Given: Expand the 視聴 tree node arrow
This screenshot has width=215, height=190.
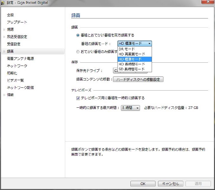Looking at the screenshot, I should [x=4, y=29].
